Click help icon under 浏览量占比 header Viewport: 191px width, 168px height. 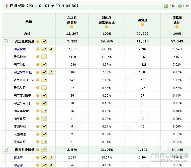tap(177, 27)
